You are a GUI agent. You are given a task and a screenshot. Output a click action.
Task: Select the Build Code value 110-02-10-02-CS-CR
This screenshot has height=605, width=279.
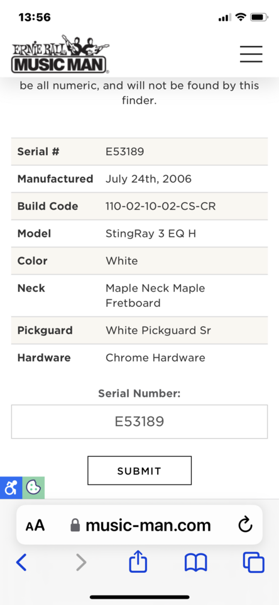[x=160, y=207]
